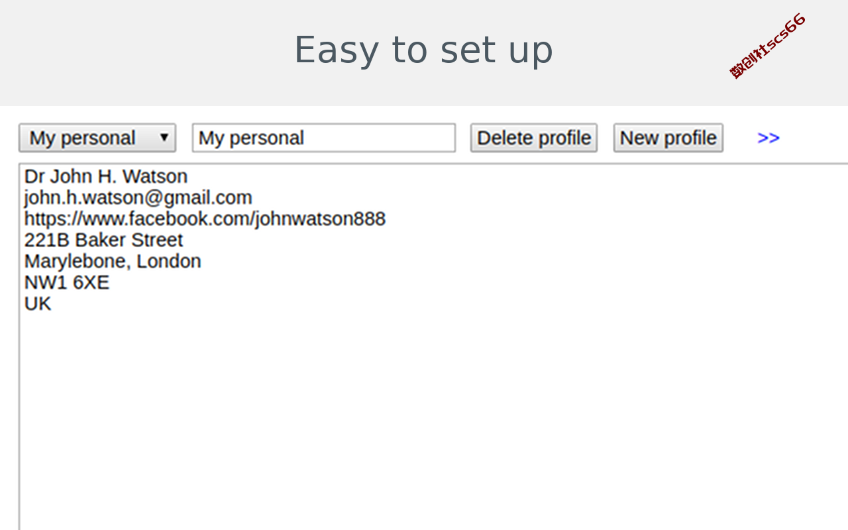Focus the profile name field containing "My personal"
The height and width of the screenshot is (530, 848).
click(x=324, y=138)
